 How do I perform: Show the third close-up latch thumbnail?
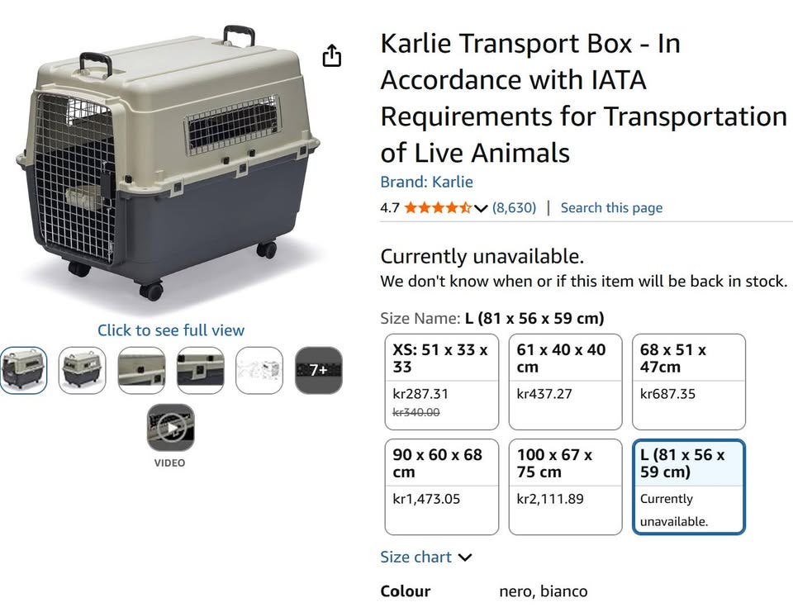click(x=141, y=370)
